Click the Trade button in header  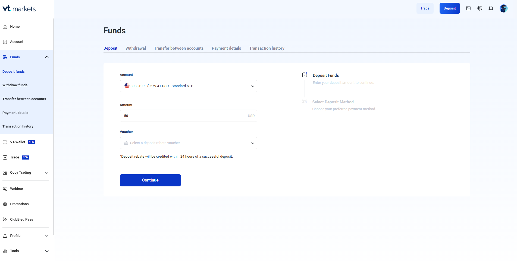tap(425, 8)
